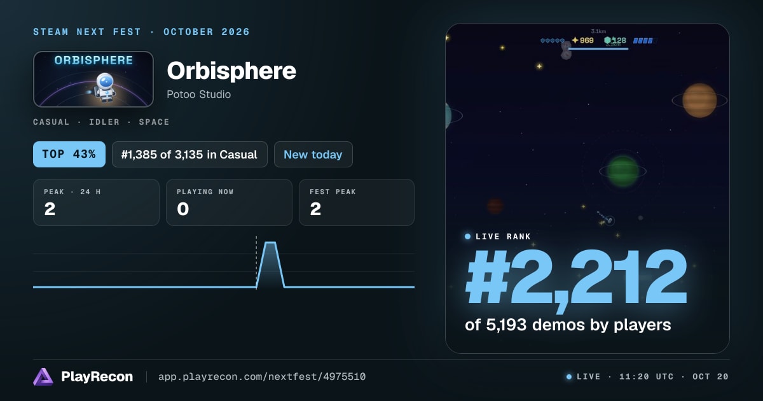This screenshot has height=401, width=763.
Task: Click the STEAM NEXT FEST · OCTOBER 2026 header
Action: (x=141, y=32)
